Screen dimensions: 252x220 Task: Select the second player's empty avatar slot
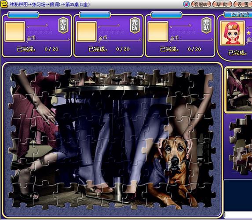tap(87, 32)
